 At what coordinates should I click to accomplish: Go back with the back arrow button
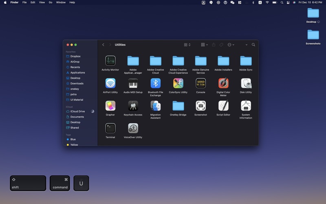coord(104,45)
